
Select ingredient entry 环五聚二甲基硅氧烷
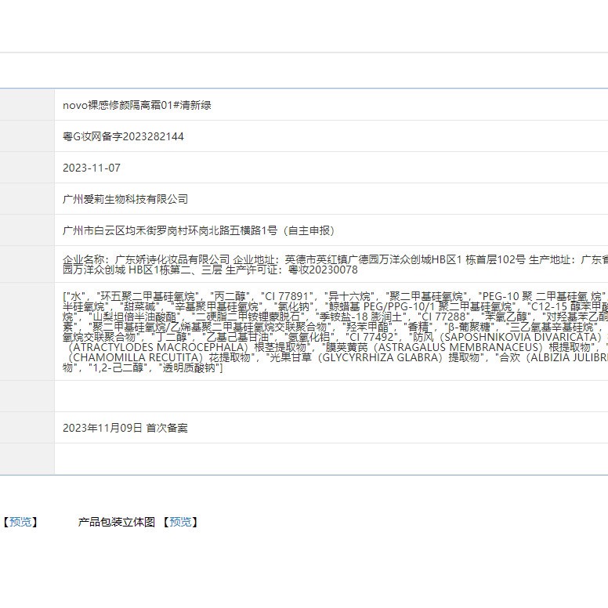(147, 297)
